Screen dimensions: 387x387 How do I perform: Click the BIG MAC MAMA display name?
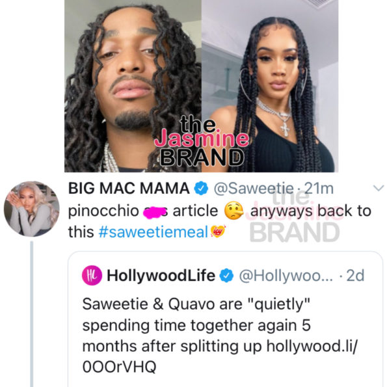pyautogui.click(x=129, y=189)
